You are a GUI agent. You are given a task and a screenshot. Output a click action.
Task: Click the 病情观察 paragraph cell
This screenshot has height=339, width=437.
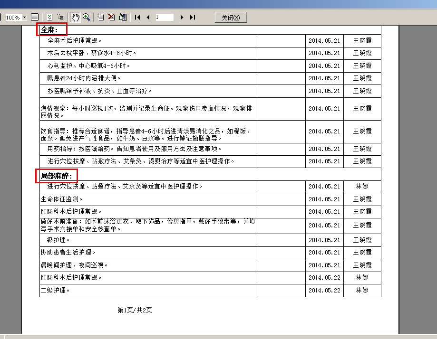(148, 109)
